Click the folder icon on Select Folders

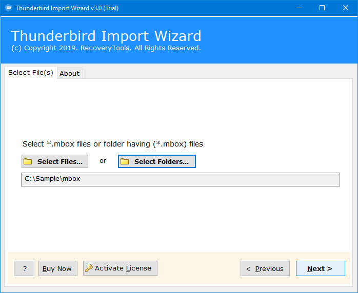[125, 161]
